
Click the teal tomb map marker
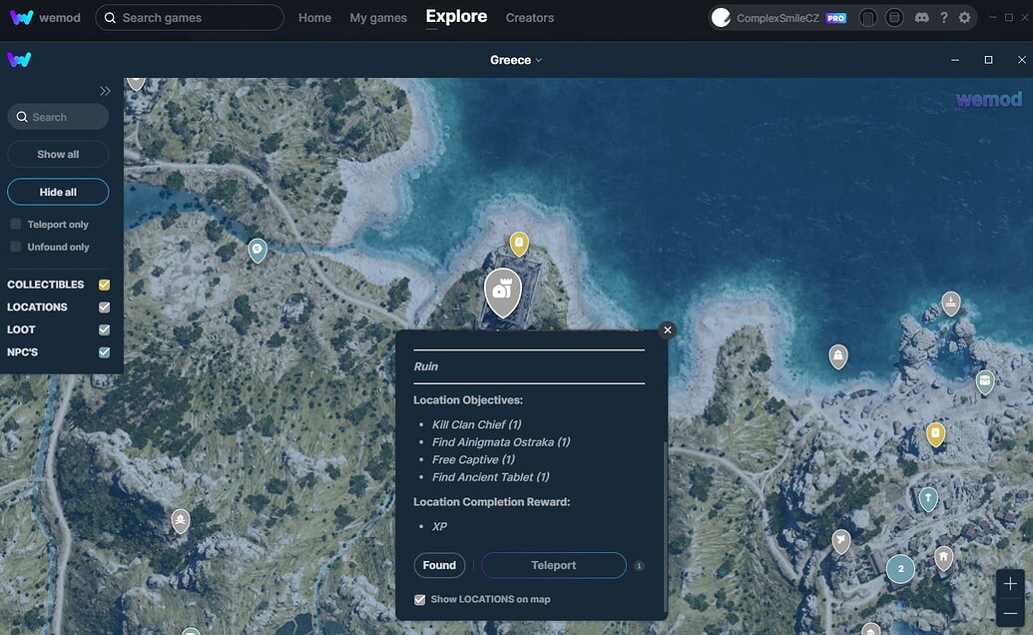point(927,498)
